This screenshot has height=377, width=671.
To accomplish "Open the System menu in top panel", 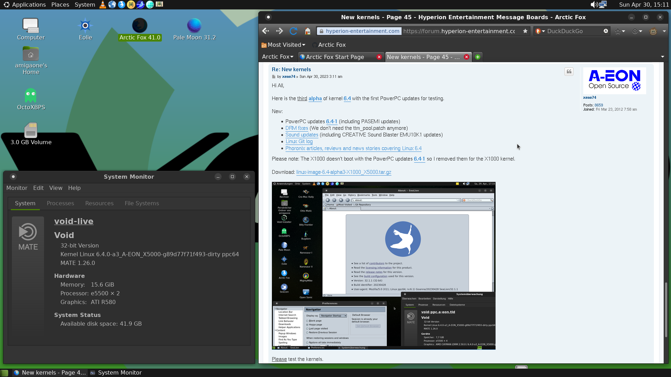I will [85, 5].
